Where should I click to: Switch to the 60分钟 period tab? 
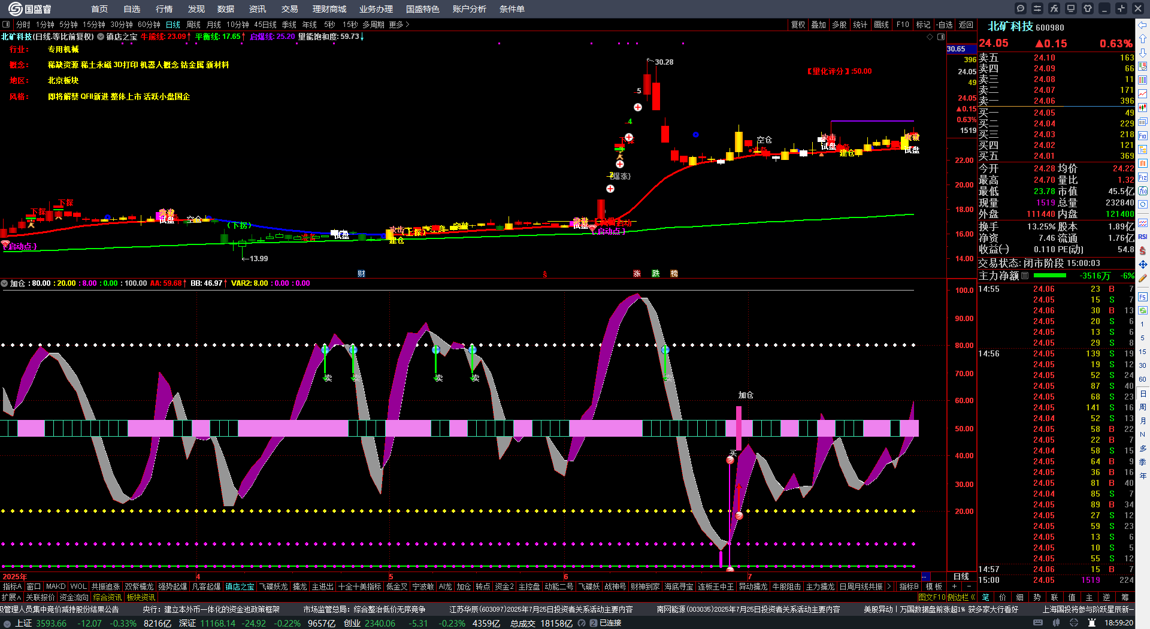(x=149, y=25)
